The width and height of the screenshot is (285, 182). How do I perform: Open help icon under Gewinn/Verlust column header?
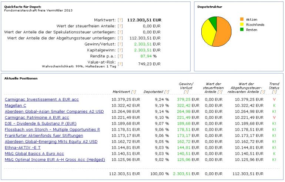pyautogui.click(x=186, y=92)
